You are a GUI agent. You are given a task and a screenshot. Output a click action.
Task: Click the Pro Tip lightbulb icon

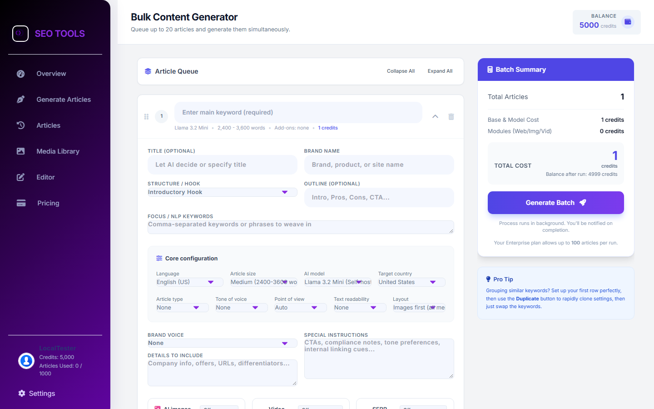488,279
